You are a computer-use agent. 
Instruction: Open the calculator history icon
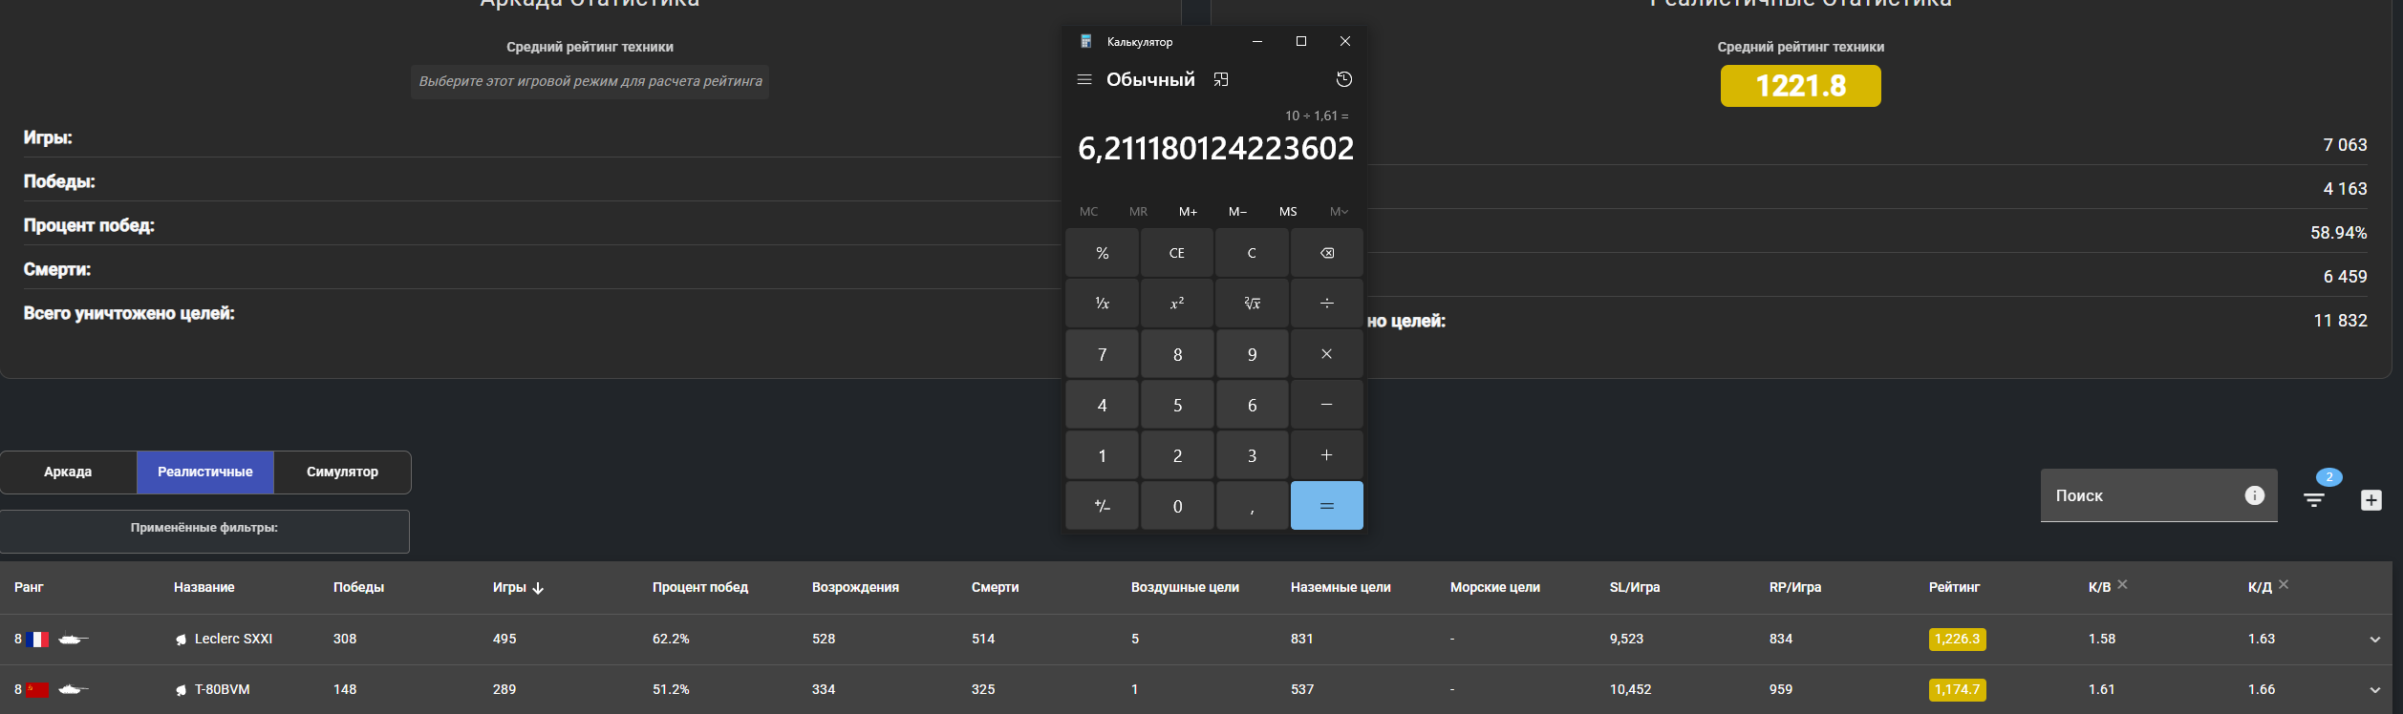(x=1343, y=79)
